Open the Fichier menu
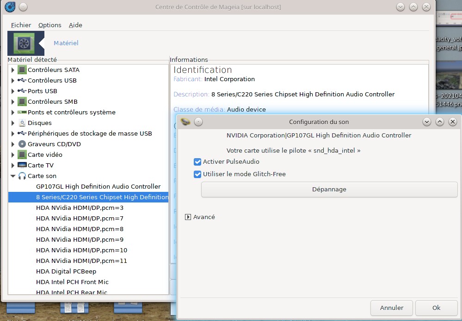This screenshot has height=321, width=462. pyautogui.click(x=21, y=25)
